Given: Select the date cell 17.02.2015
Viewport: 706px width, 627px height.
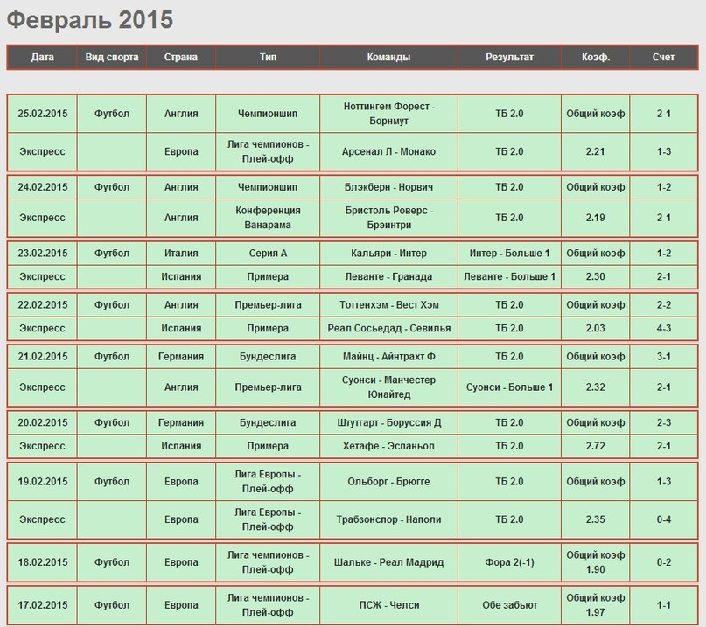Looking at the screenshot, I should 42,605.
